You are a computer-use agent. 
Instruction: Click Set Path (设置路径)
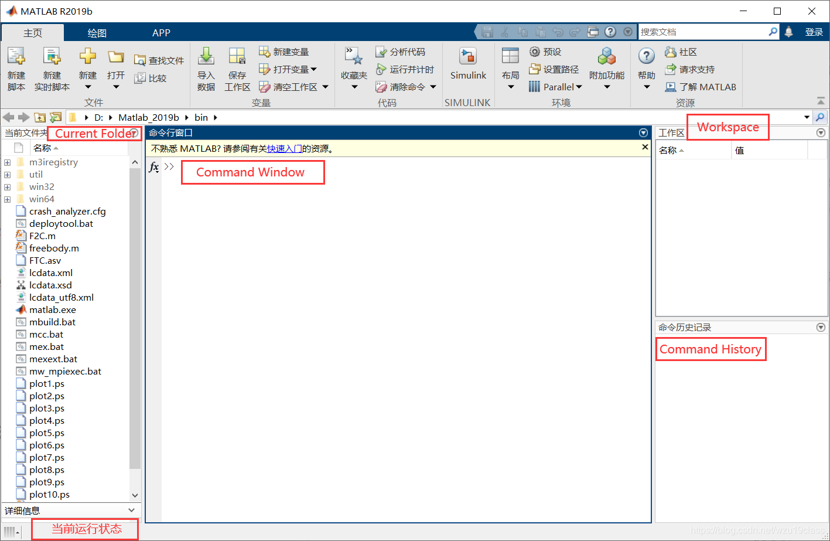554,69
